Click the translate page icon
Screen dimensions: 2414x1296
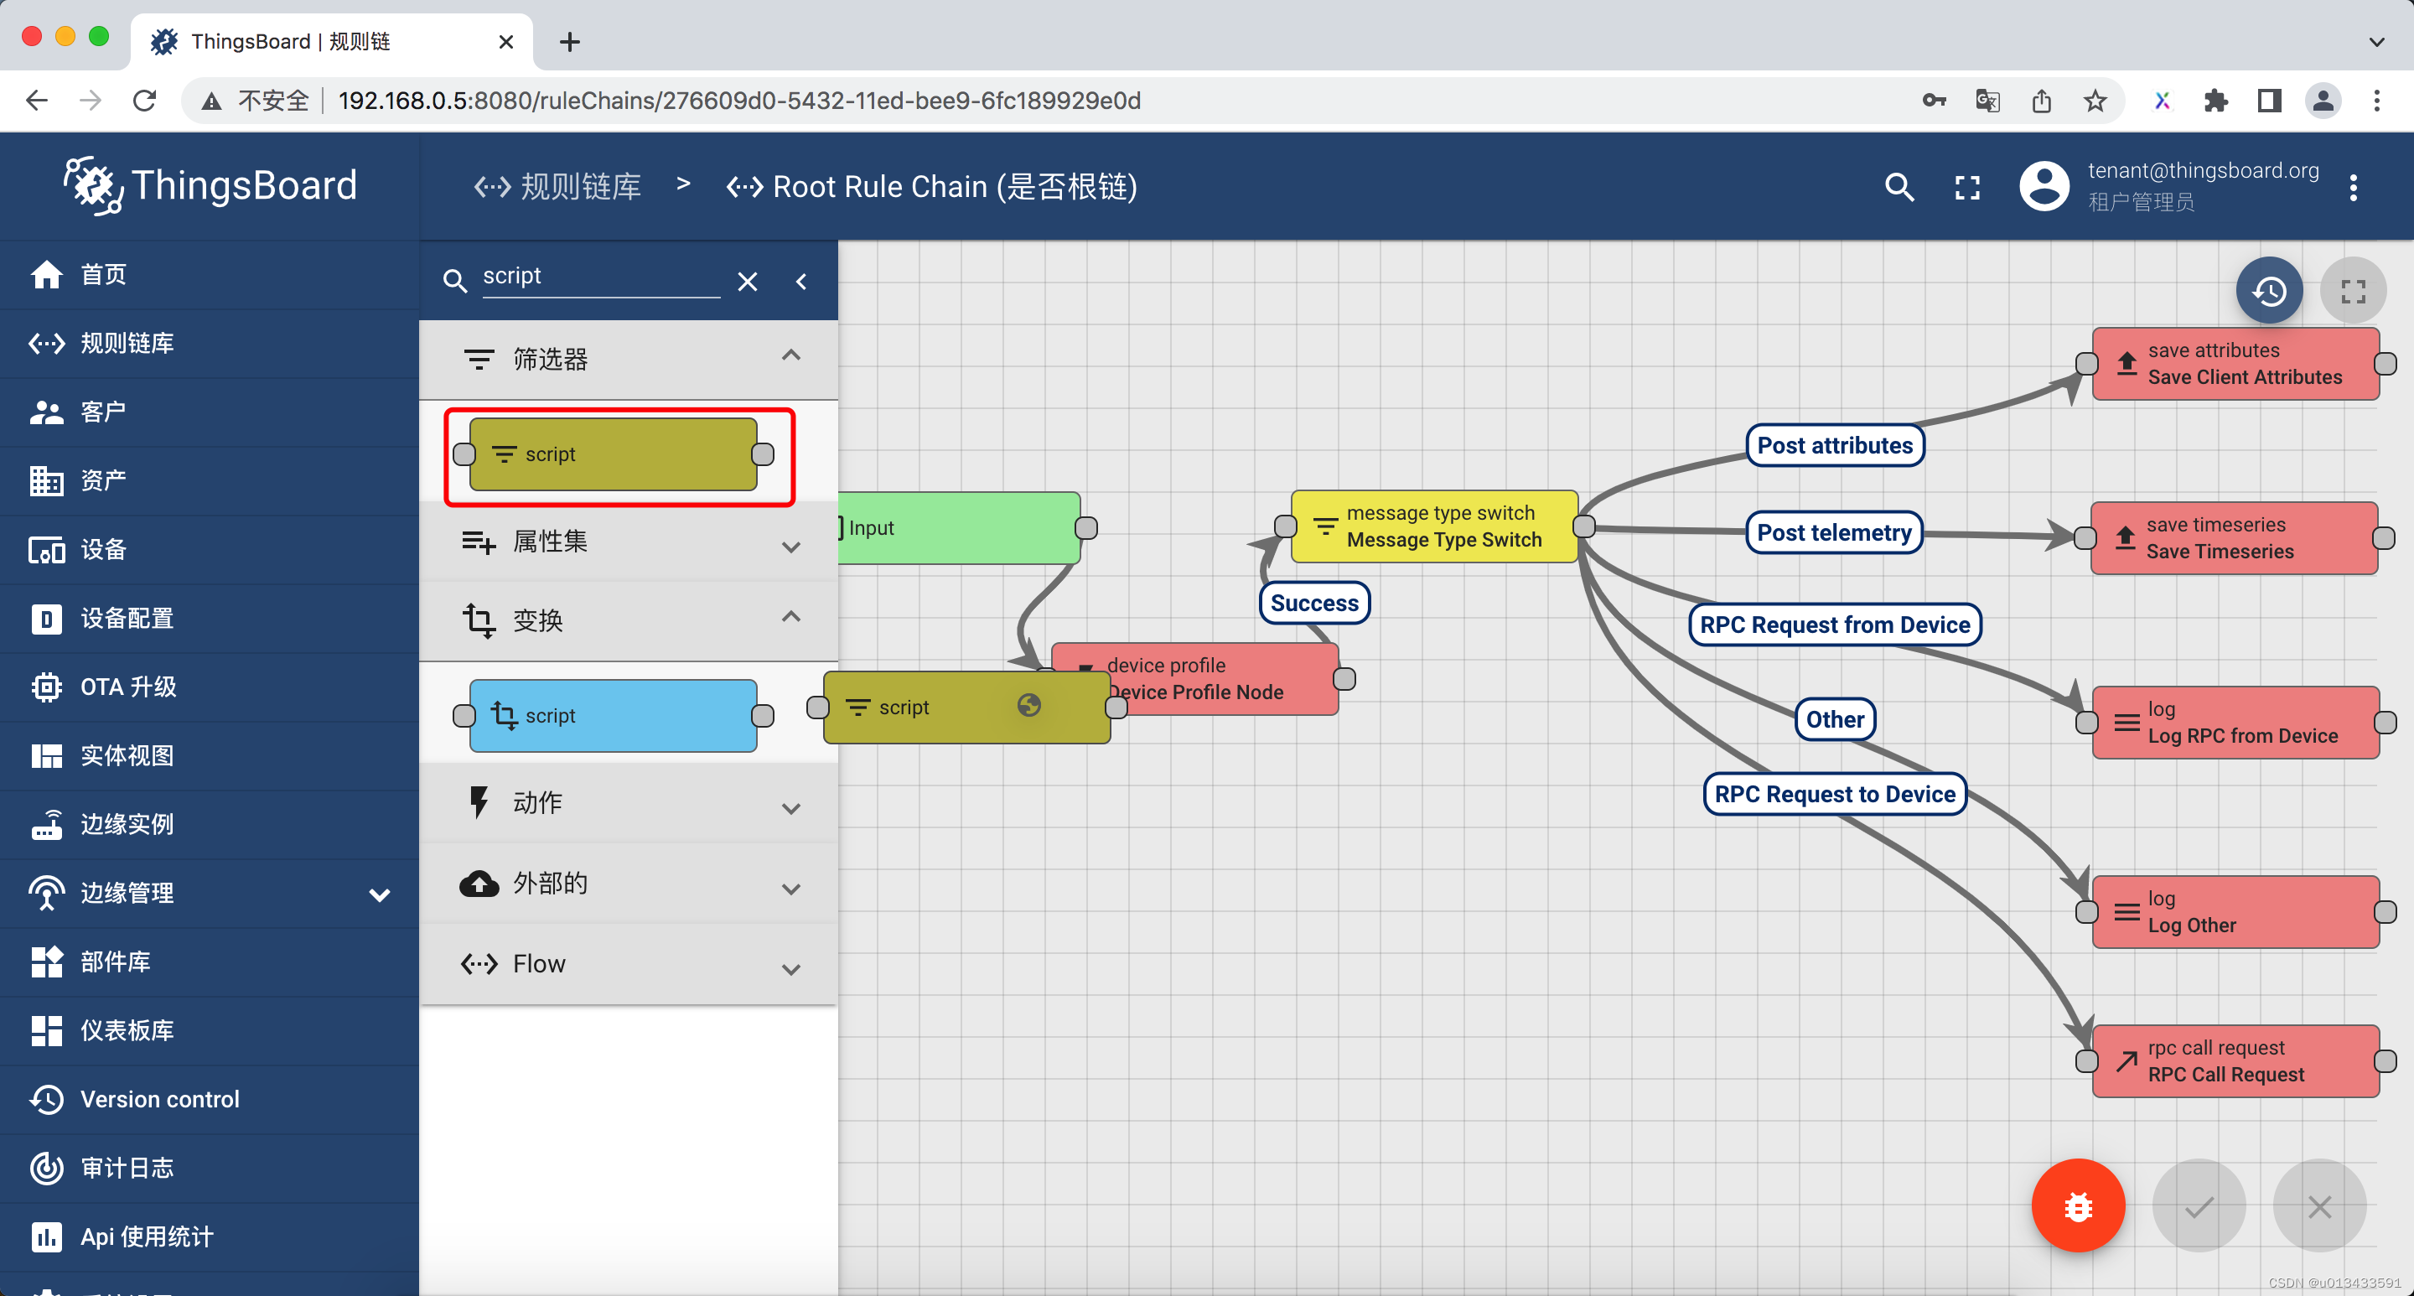1987,101
